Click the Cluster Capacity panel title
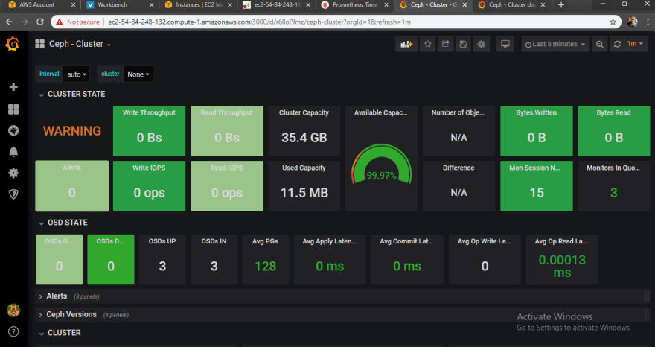 coord(304,113)
